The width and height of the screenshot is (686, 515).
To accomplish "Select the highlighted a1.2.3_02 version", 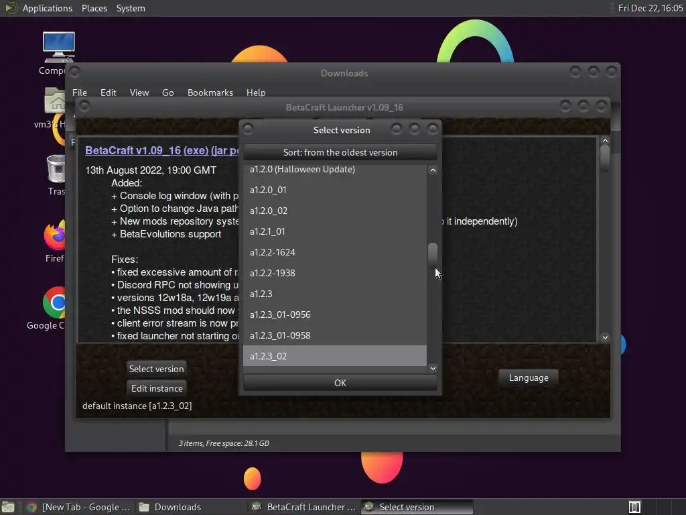I will pos(335,356).
